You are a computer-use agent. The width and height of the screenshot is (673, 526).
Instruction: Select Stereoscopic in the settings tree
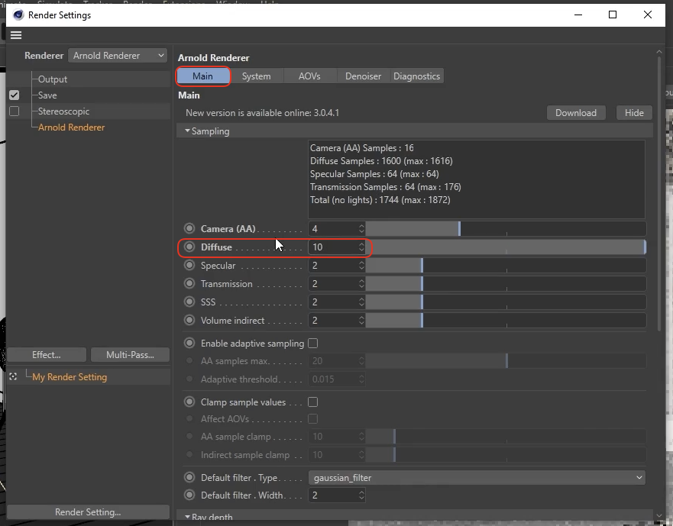coord(64,111)
